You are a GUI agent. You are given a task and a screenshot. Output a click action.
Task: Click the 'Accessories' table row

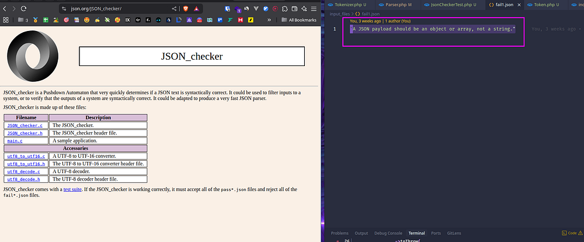[75, 148]
